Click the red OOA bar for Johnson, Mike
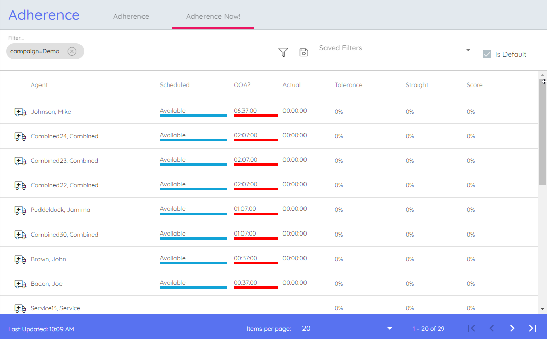The image size is (547, 339). pos(255,115)
